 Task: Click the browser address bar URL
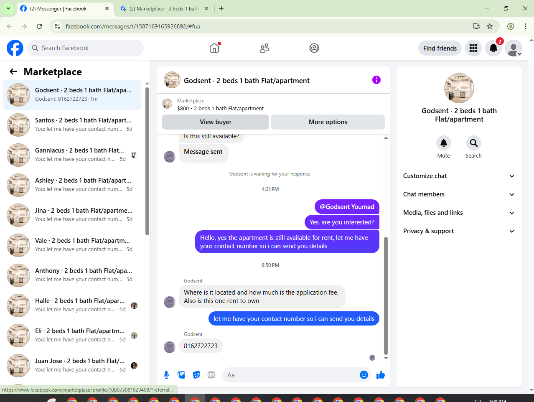click(x=132, y=26)
